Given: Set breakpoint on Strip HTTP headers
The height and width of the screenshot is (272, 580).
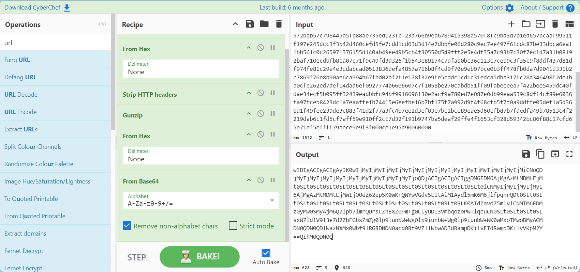Looking at the screenshot, I should point(273,93).
